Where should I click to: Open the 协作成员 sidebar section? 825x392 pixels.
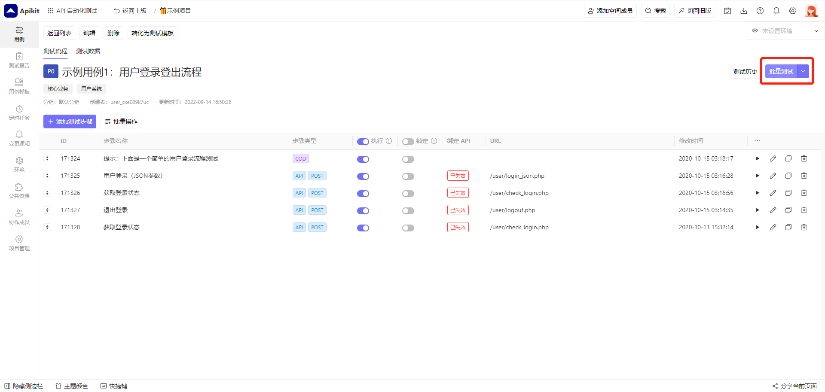click(19, 217)
